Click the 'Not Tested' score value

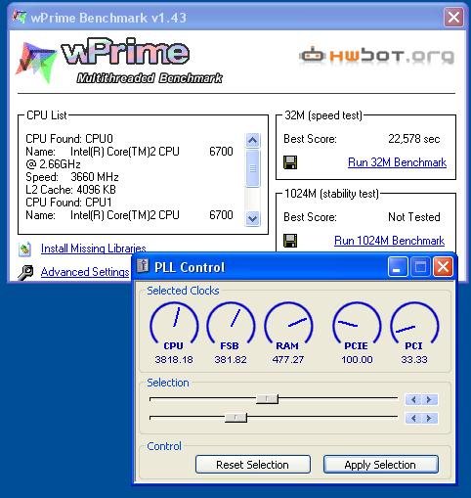414,217
